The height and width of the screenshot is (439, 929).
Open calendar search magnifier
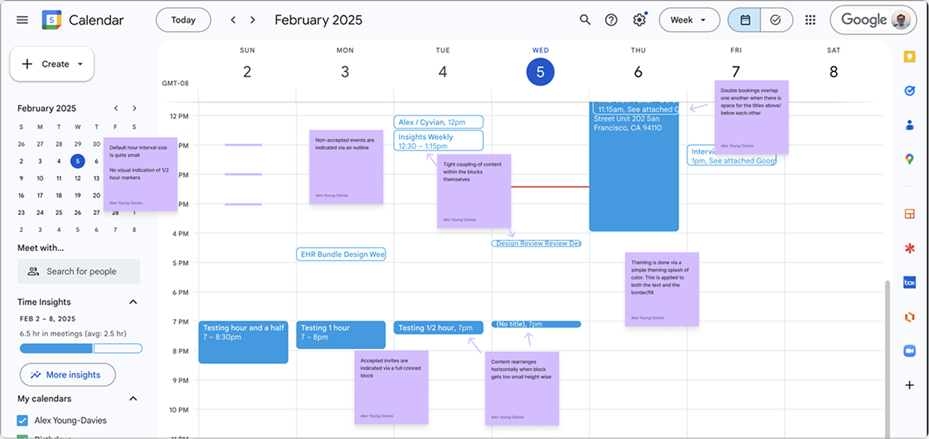pyautogui.click(x=585, y=20)
